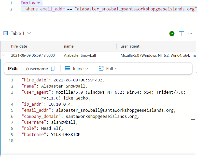Sort by the hire_date column header
This screenshot has height=157, width=197.
[19, 46]
